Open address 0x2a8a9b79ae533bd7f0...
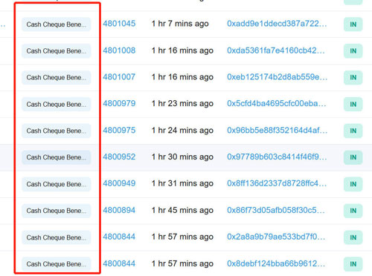Screen dimensions: 372x276 pyautogui.click(x=276, y=237)
